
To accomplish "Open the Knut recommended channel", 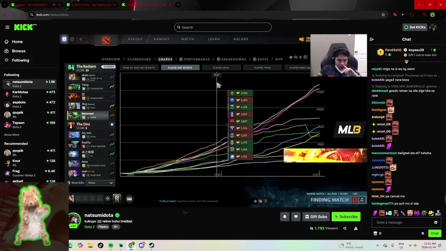I will tap(30, 163).
